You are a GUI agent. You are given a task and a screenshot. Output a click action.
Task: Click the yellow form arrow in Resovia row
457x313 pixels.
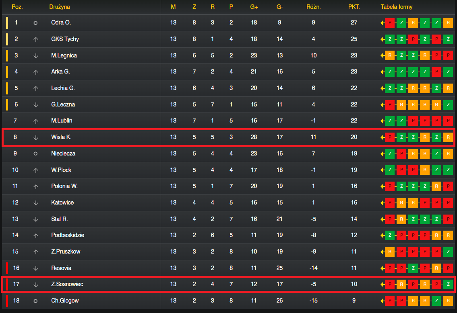point(383,268)
